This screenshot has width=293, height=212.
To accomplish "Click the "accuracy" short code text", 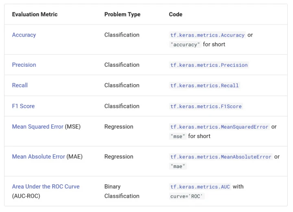I will pos(185,45).
